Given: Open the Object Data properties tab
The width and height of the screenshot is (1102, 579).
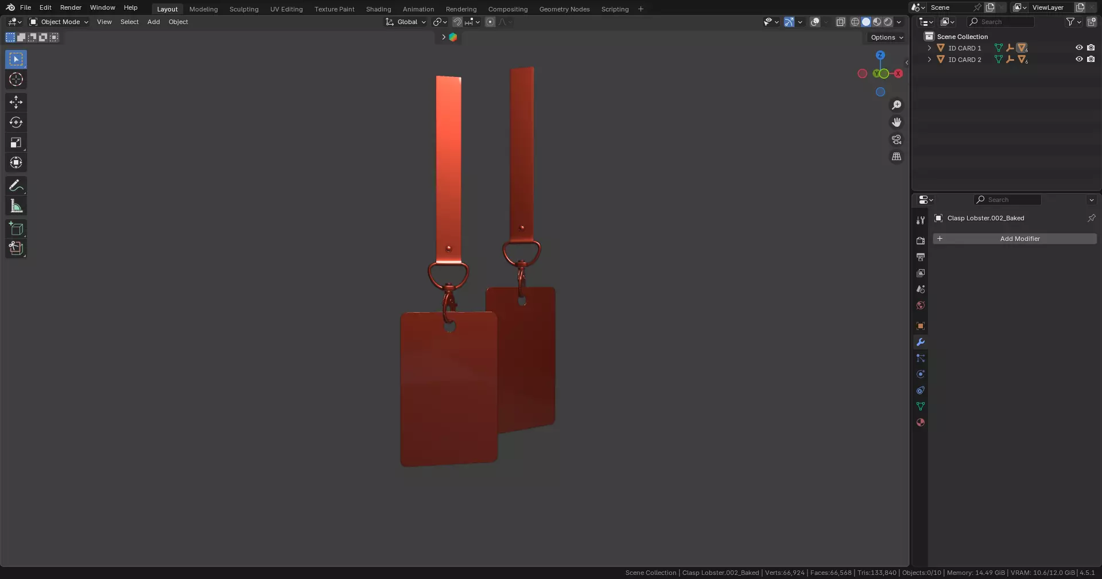Looking at the screenshot, I should [x=921, y=406].
